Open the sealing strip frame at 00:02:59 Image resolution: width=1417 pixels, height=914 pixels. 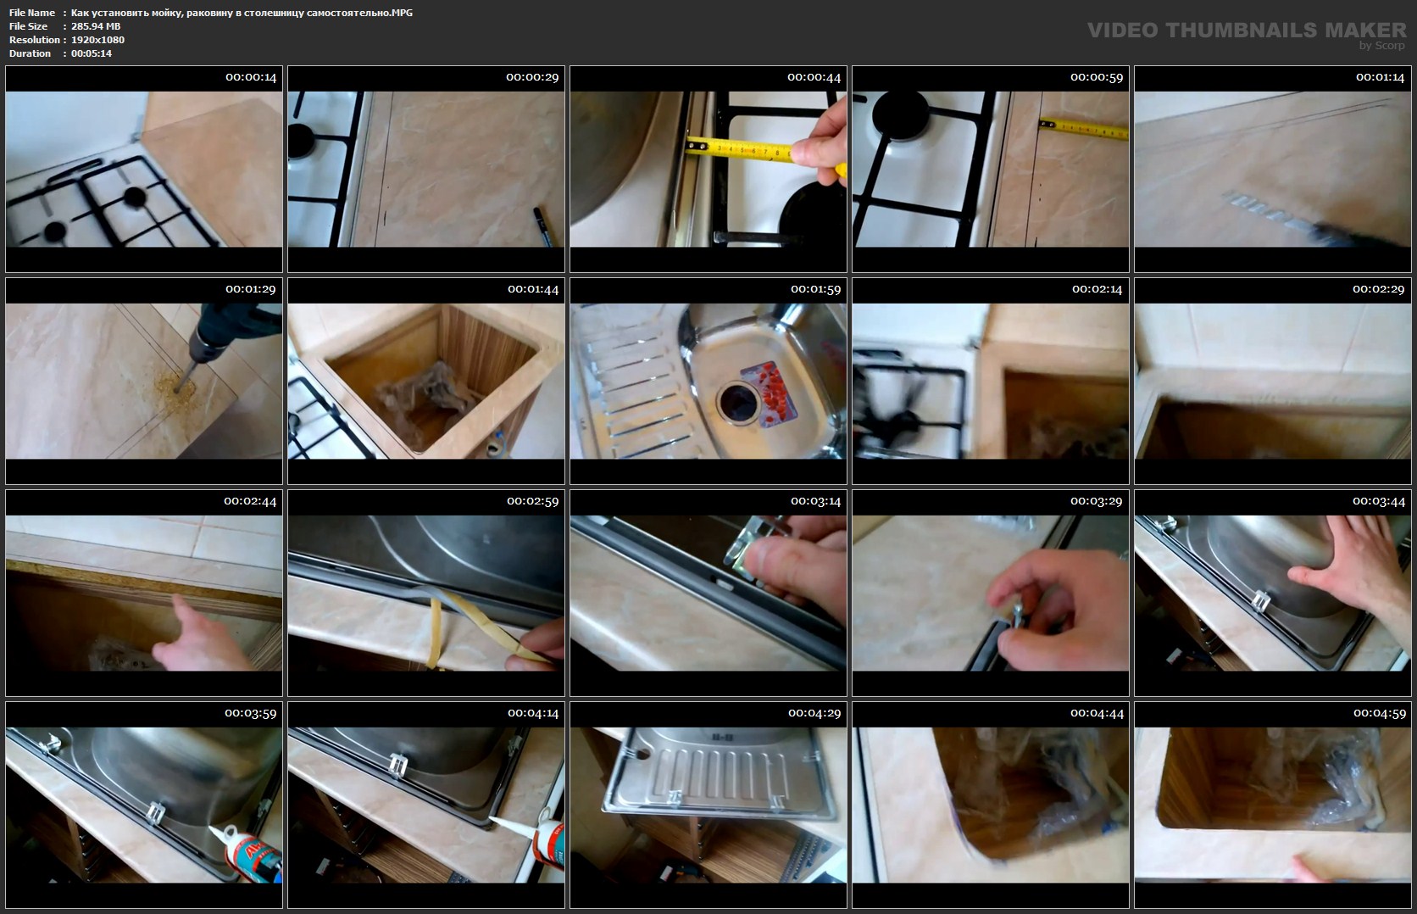coord(426,594)
